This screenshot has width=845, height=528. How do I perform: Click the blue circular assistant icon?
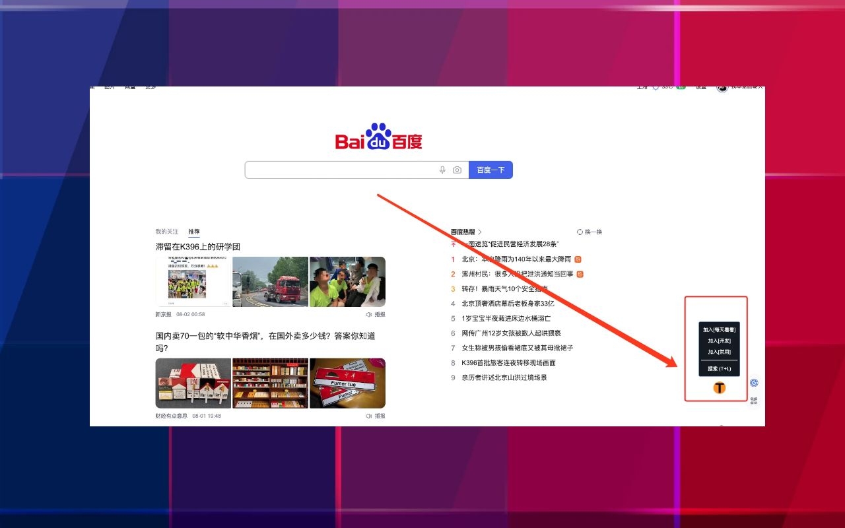point(754,383)
